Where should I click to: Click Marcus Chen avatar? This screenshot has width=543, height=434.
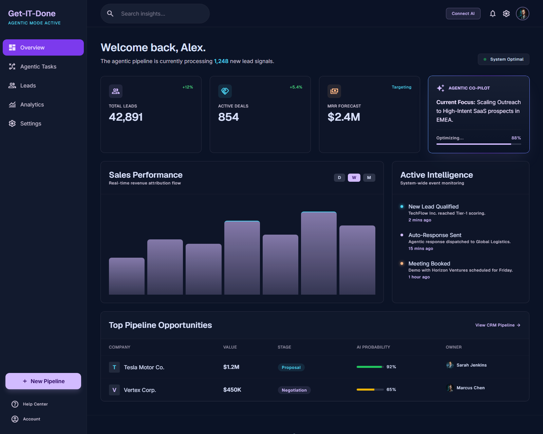(450, 388)
